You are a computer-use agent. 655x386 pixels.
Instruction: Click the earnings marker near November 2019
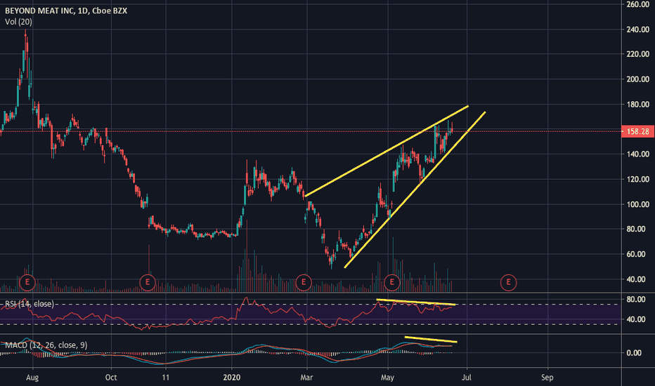(x=148, y=283)
